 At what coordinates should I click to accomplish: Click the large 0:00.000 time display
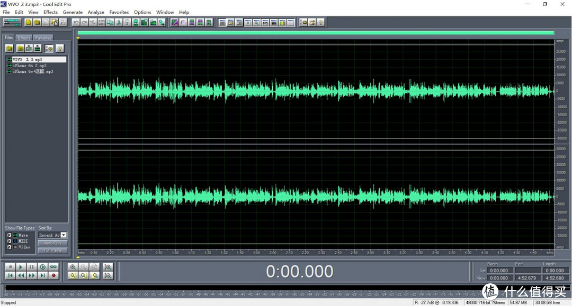(299, 272)
